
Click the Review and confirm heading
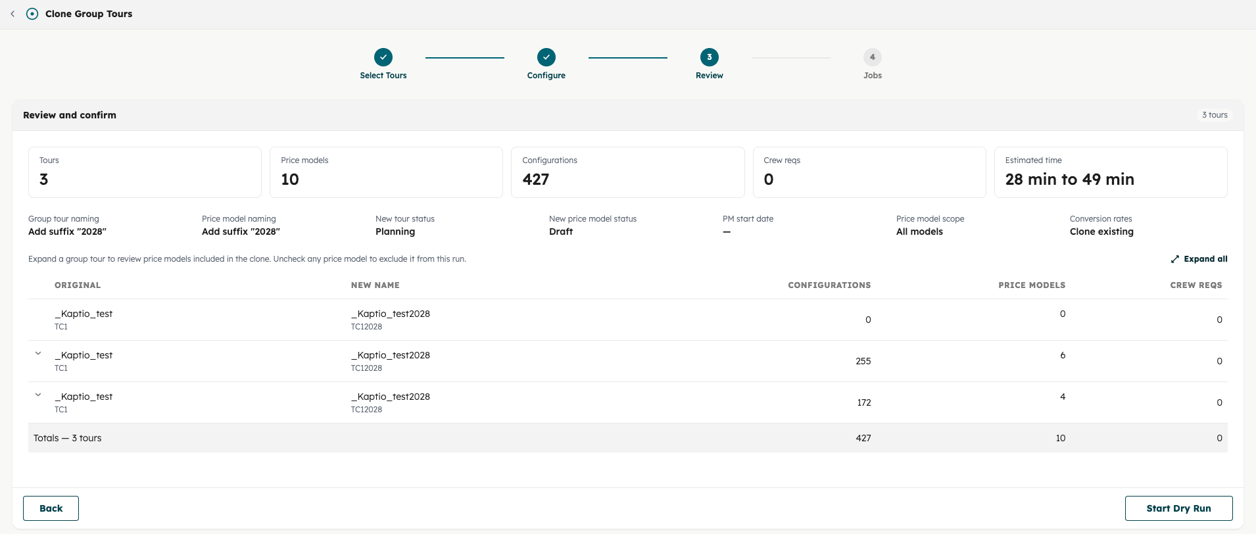[x=70, y=115]
